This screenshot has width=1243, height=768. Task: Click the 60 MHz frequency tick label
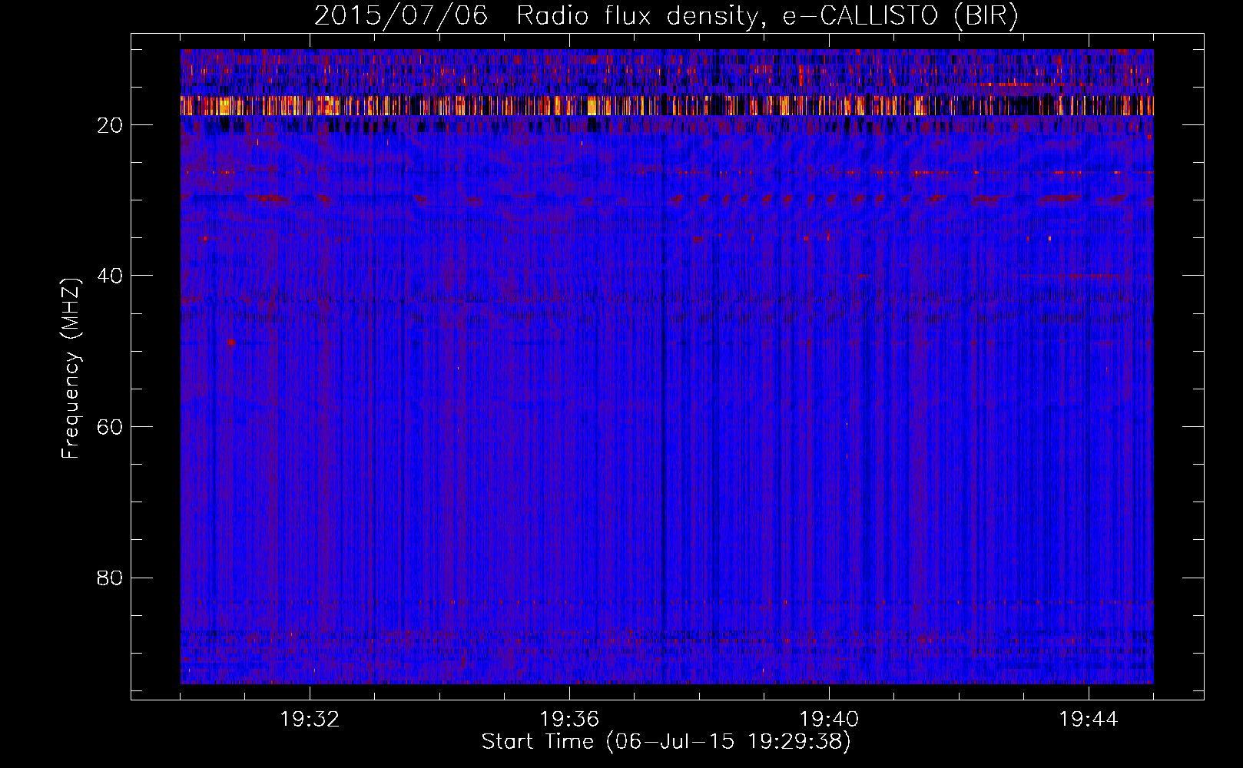pos(111,427)
